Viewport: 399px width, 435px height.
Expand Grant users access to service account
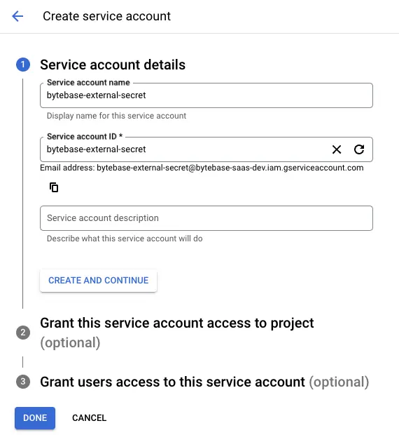(x=204, y=382)
